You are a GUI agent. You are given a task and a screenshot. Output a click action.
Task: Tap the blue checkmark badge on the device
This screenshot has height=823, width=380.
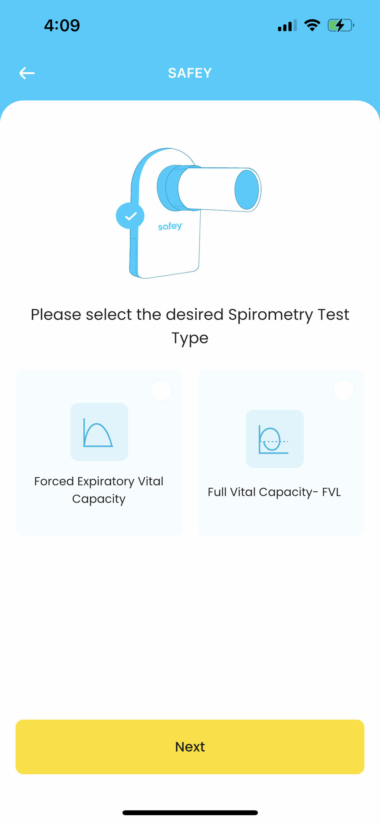(130, 216)
